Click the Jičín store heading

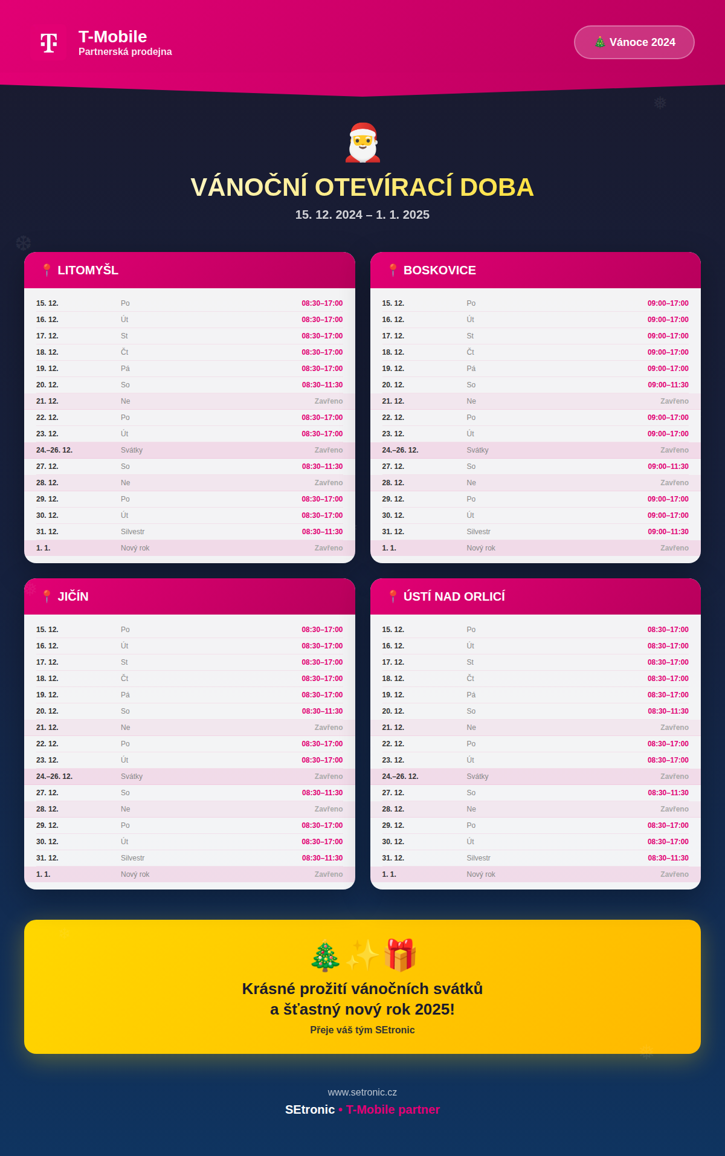(x=73, y=596)
